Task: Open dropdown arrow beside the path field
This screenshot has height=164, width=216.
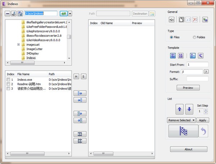Action: (x=70, y=14)
